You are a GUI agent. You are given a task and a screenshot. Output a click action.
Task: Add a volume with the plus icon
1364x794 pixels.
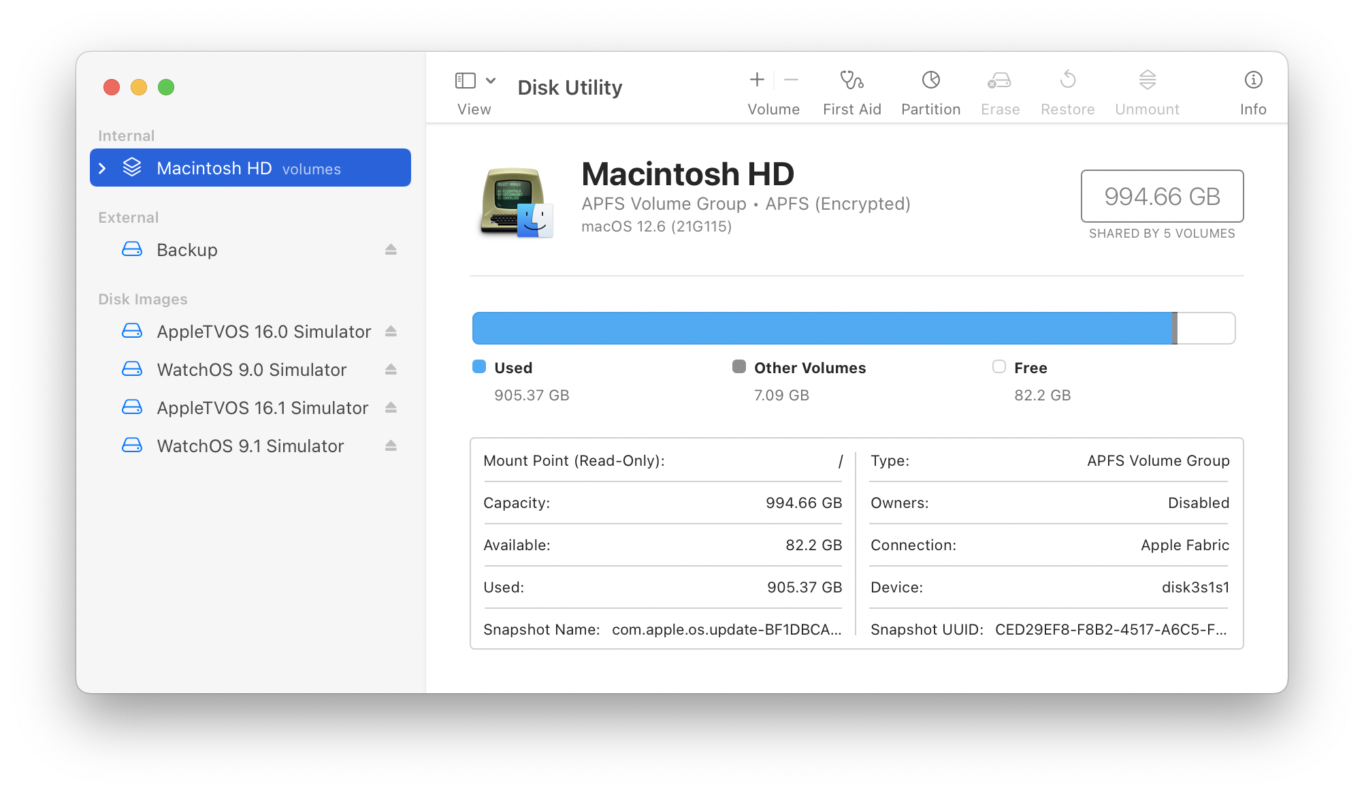pyautogui.click(x=757, y=80)
